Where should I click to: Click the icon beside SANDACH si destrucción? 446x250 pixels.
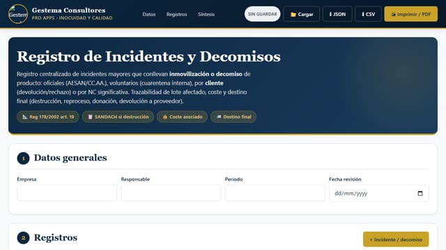coord(90,117)
